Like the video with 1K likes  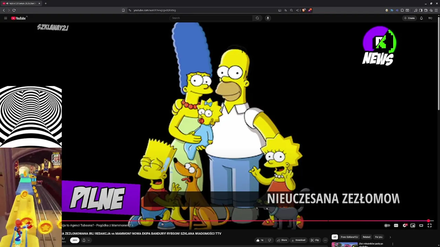point(260,240)
